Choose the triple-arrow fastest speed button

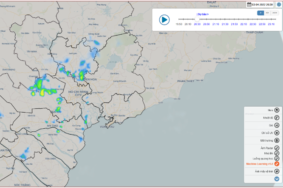275,13
